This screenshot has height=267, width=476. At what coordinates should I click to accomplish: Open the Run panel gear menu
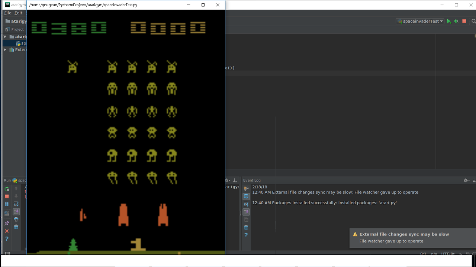pos(228,180)
